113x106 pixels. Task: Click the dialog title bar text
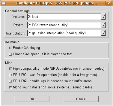[x=56, y=3]
